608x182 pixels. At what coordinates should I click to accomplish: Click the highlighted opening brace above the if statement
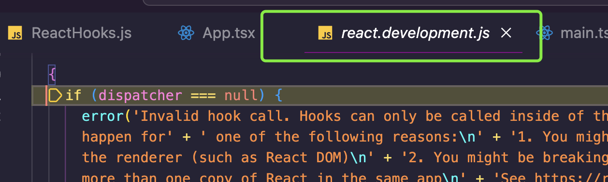(x=52, y=75)
